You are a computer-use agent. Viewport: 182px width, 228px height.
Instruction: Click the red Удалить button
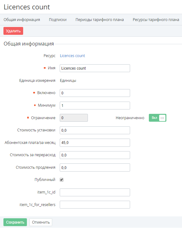[x=13, y=31]
